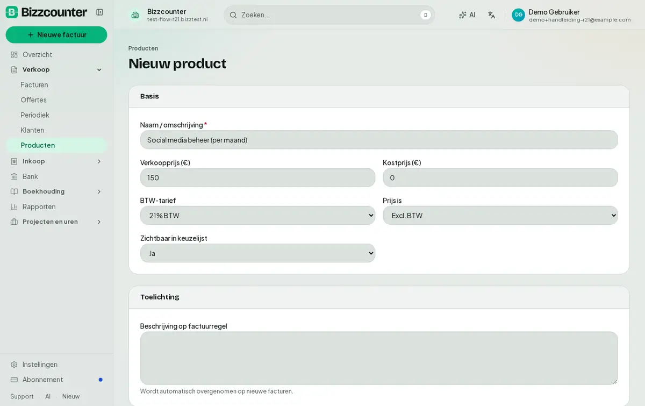Image resolution: width=645 pixels, height=406 pixels.
Task: Click the Verkoop document icon
Action: (14, 70)
